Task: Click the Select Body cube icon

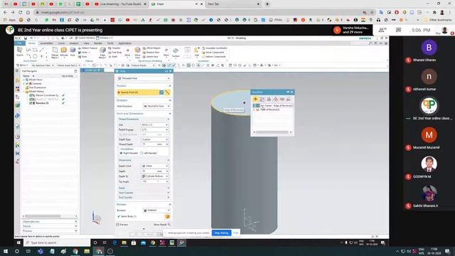Action: tap(168, 216)
